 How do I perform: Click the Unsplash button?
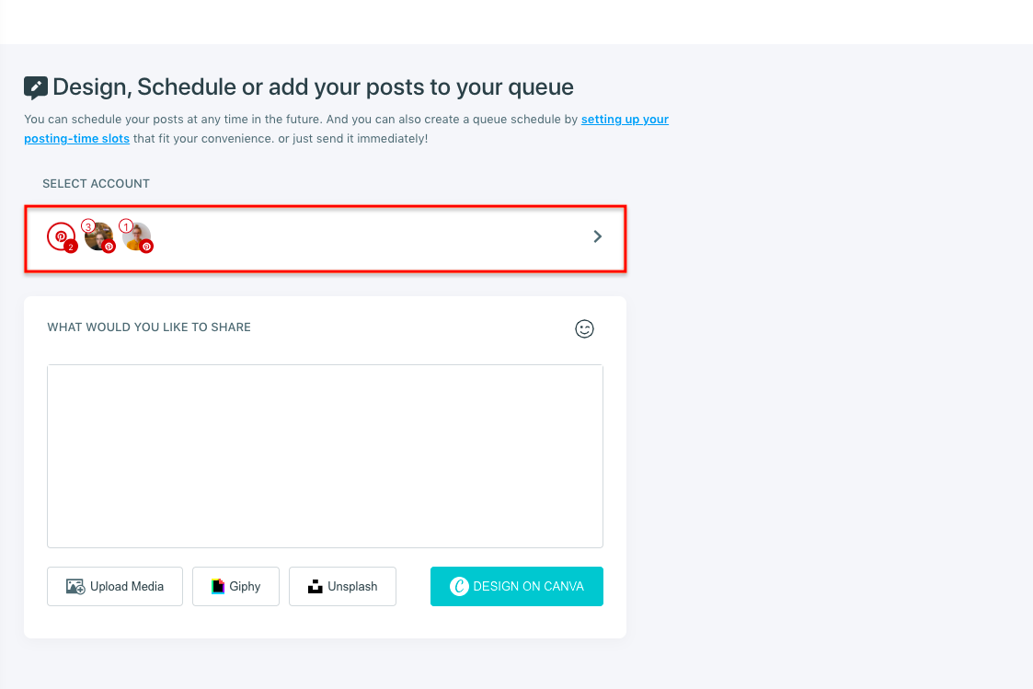tap(342, 586)
